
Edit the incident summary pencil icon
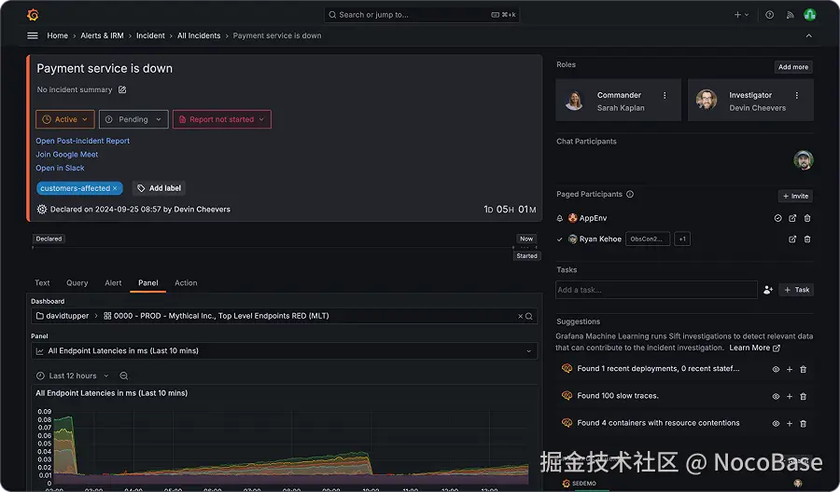tap(122, 89)
